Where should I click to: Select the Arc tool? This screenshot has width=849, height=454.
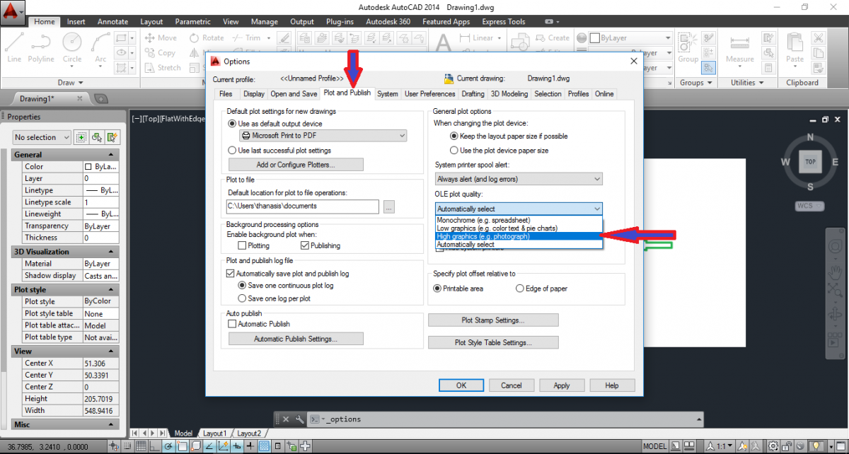(101, 47)
